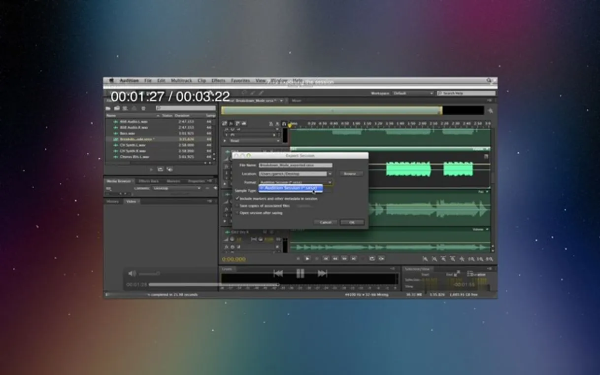Click the timeline overview navigator bar

point(332,110)
